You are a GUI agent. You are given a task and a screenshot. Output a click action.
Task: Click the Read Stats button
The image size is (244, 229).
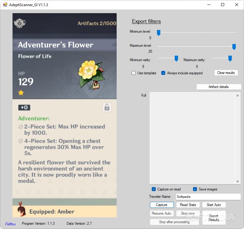tap(188, 205)
